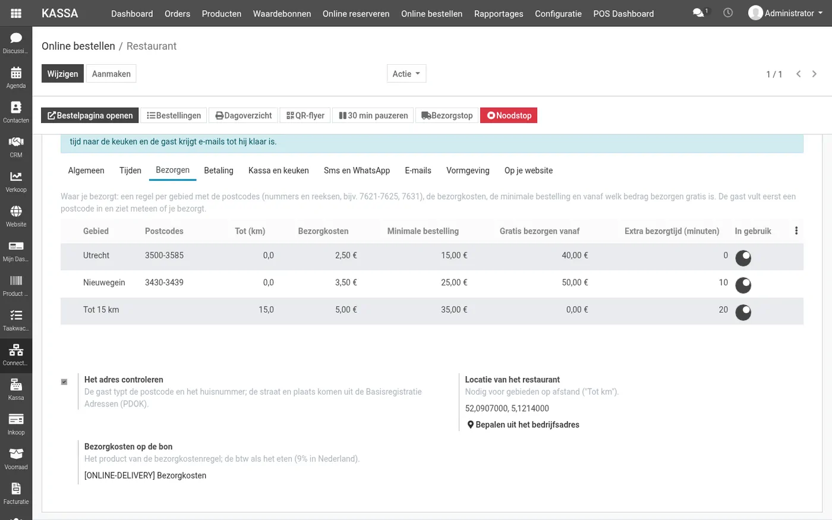832x520 pixels.
Task: Expand the Actie dropdown
Action: click(406, 74)
